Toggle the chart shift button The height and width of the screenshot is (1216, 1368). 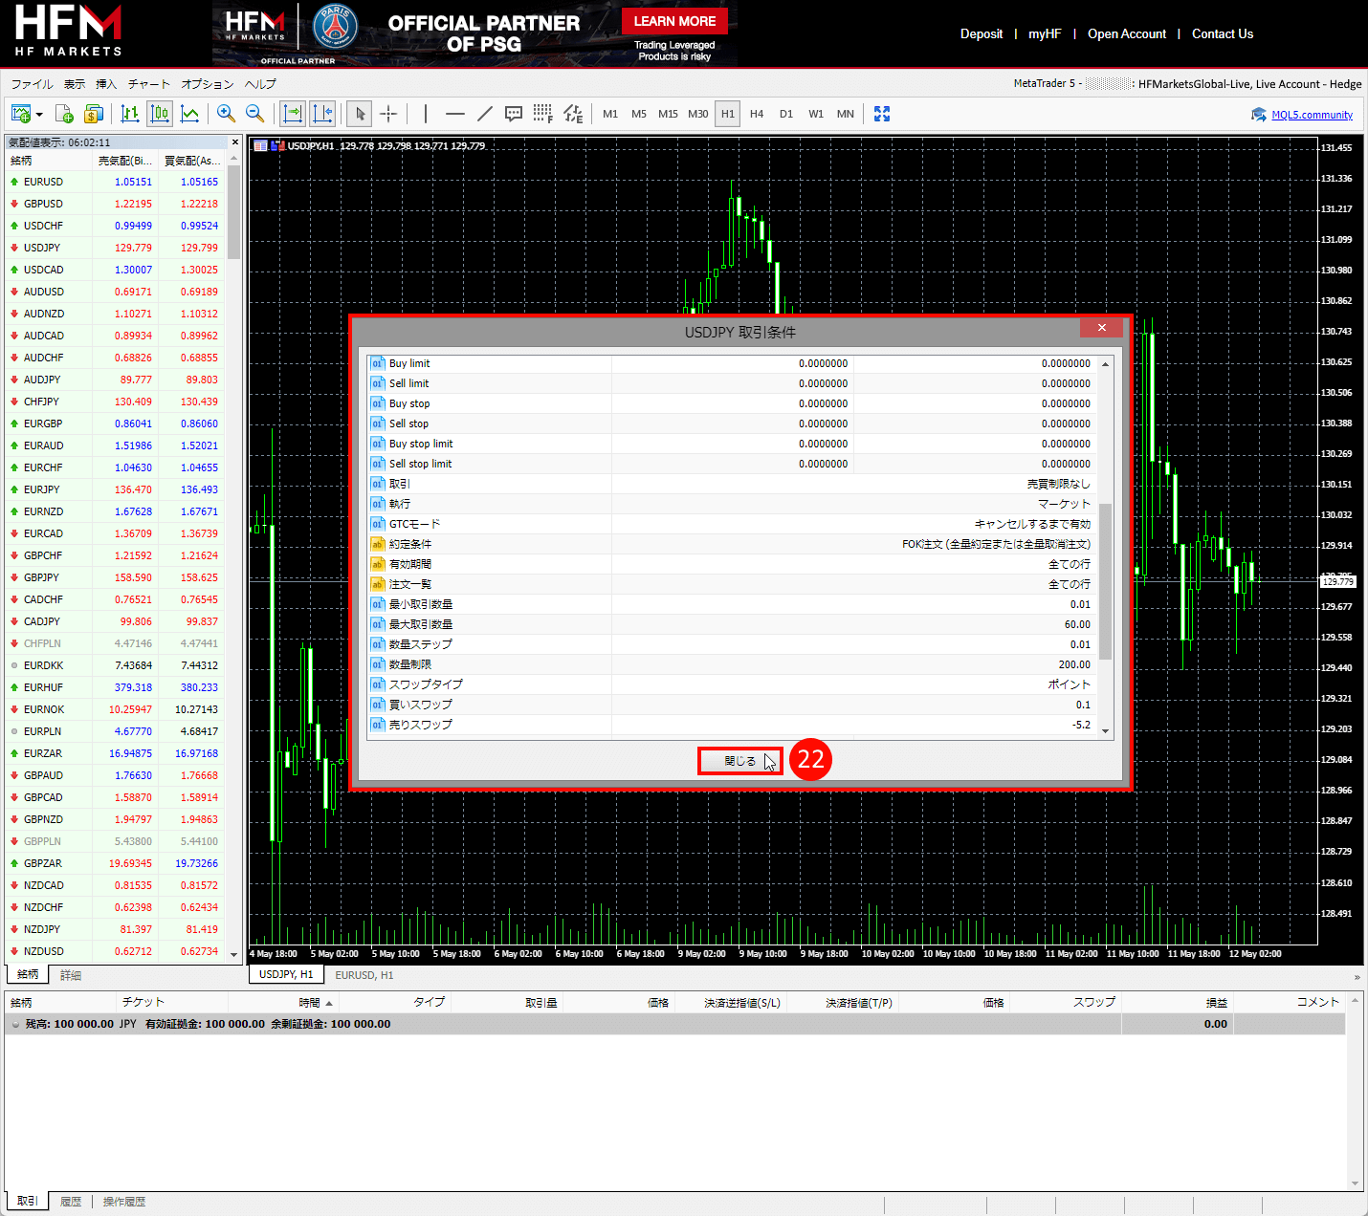click(x=322, y=114)
